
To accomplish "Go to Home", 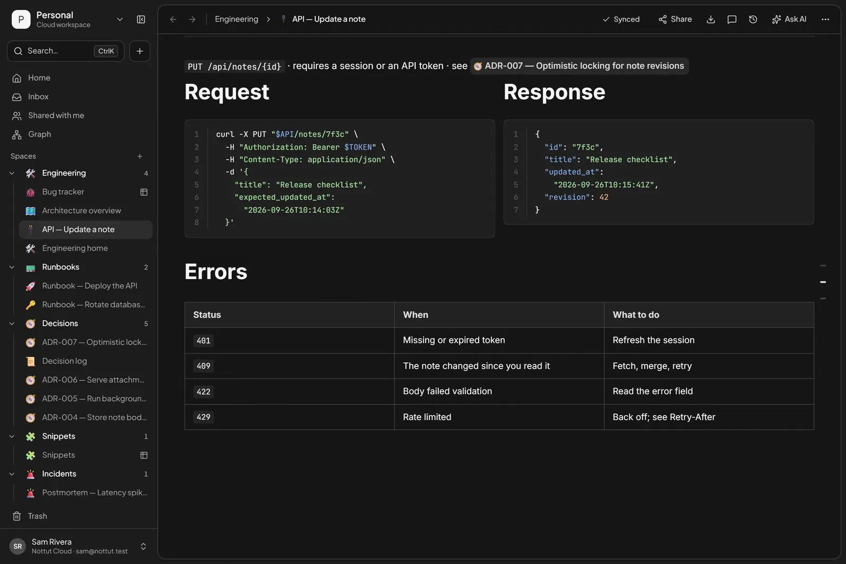I will coord(79,78).
